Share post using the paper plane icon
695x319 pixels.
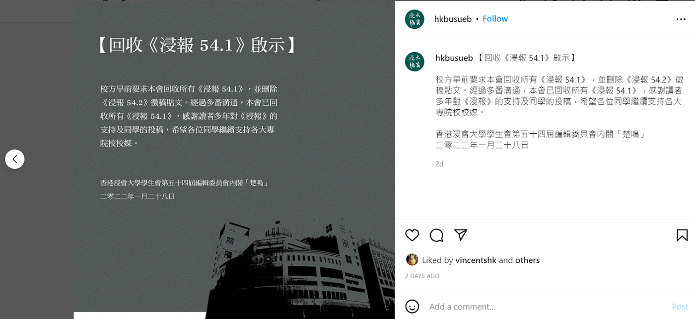[x=461, y=235]
